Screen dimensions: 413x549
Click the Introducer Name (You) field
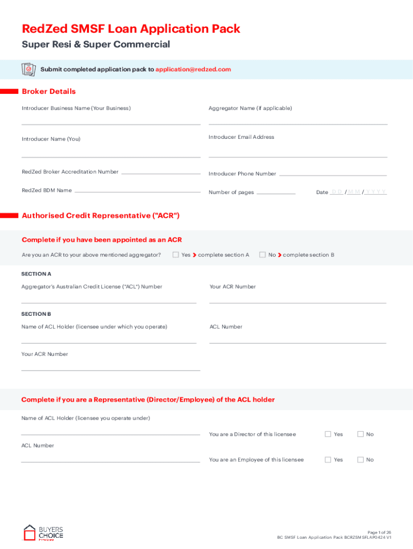[110, 153]
